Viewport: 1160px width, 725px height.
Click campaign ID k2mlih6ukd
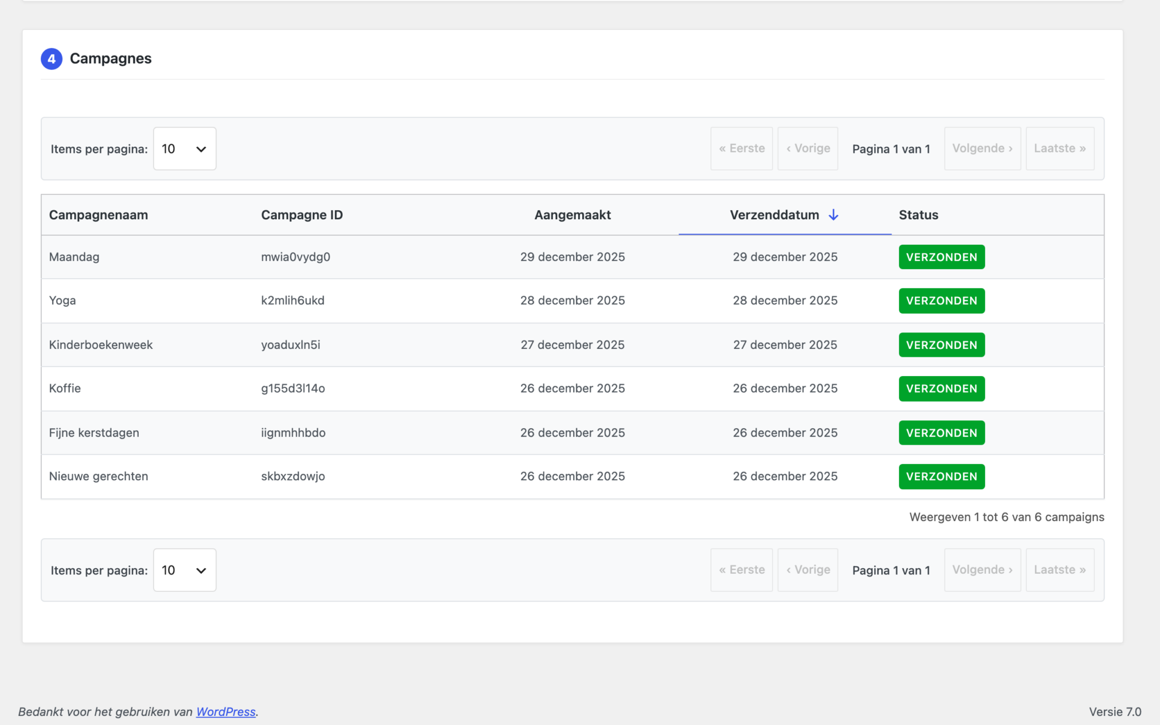tap(293, 300)
